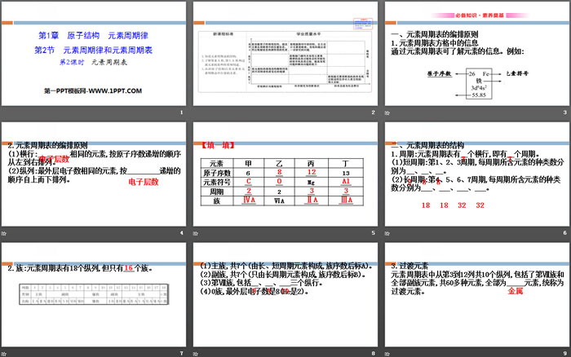571x357 pixels.
Task: Click animation star icon under slide 6
Action: pyautogui.click(x=387, y=233)
